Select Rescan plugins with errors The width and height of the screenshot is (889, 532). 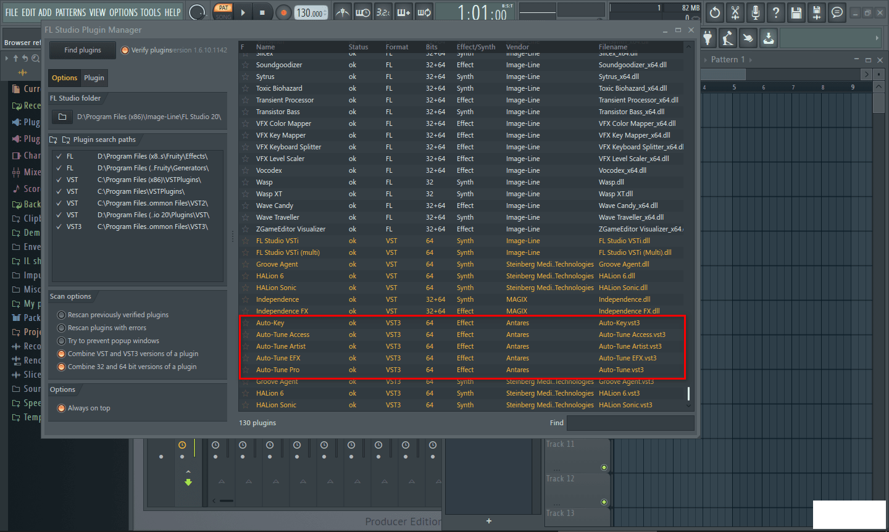[x=62, y=328]
